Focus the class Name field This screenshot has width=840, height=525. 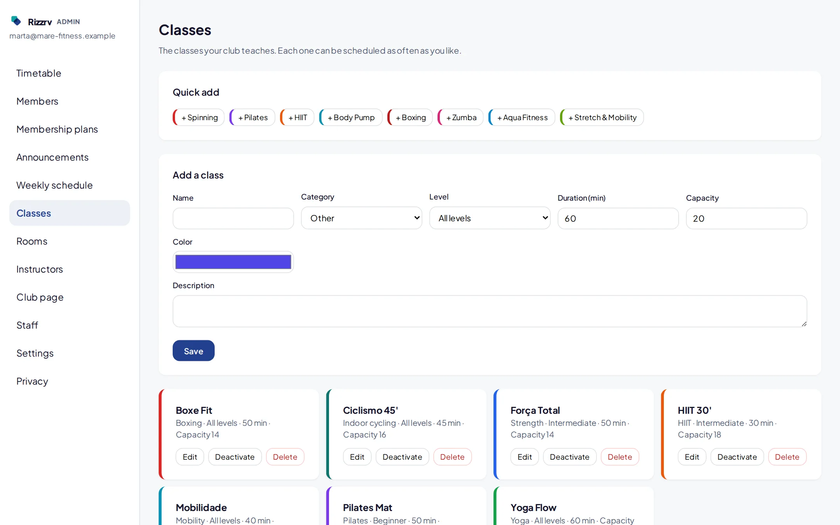pos(233,219)
